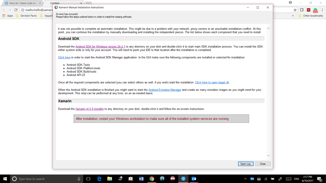
Task: Click the Open Log button
Action: 246,164
